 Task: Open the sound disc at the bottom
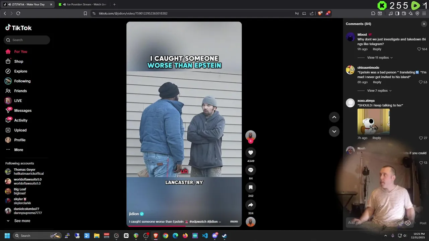click(251, 222)
